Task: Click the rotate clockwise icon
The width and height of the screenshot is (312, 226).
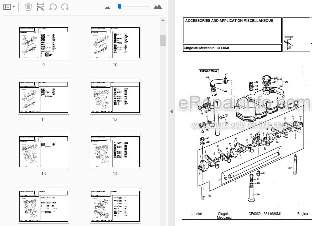Action: point(65,7)
